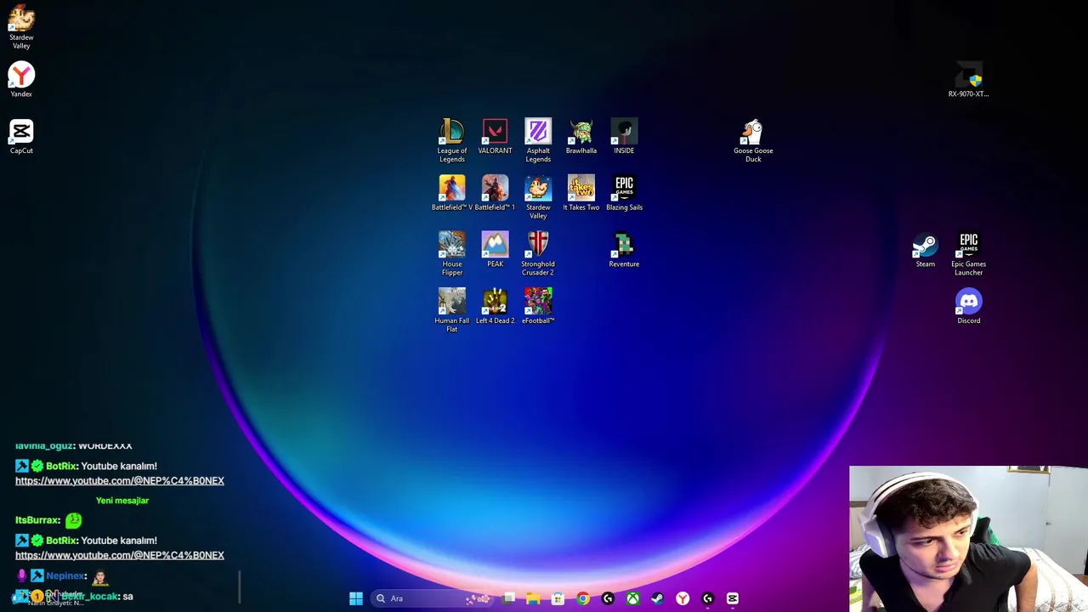
Task: Open Steam from the taskbar
Action: click(x=657, y=598)
